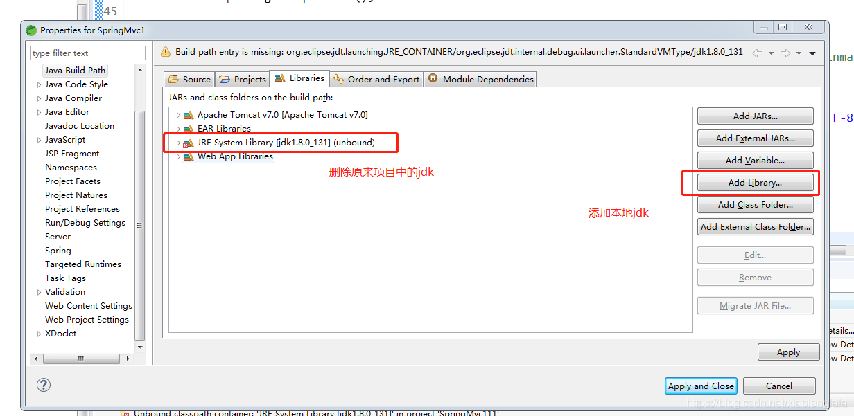The image size is (854, 416).
Task: Click Spring leaf icon in title bar
Action: (x=31, y=30)
